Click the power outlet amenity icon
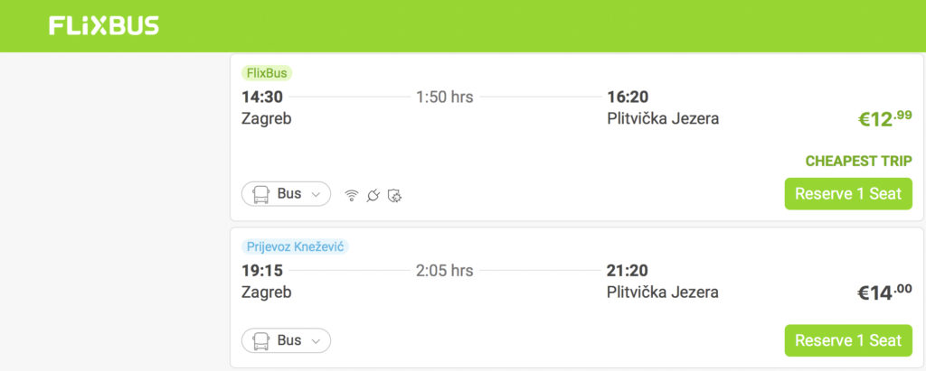 tap(373, 195)
